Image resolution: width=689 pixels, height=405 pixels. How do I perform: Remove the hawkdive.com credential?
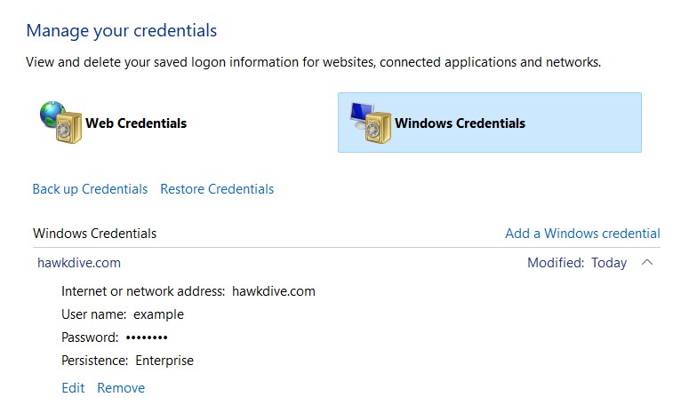pyautogui.click(x=121, y=388)
